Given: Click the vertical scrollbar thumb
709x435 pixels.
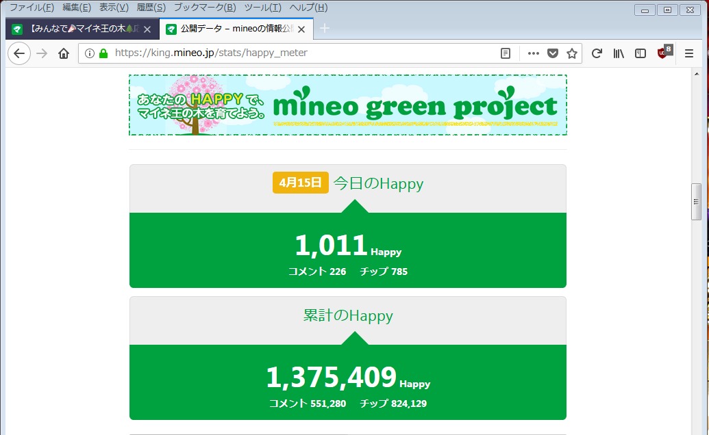Looking at the screenshot, I should point(696,202).
